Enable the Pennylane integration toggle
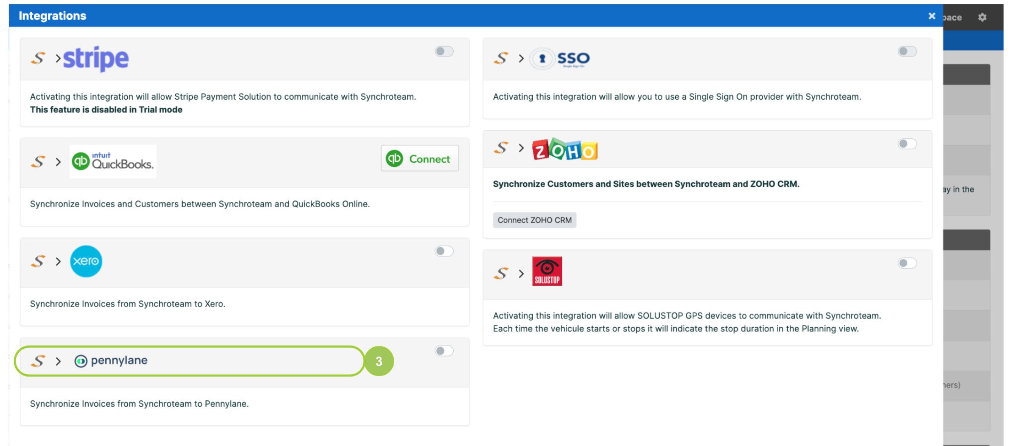This screenshot has height=446, width=1009. [444, 350]
